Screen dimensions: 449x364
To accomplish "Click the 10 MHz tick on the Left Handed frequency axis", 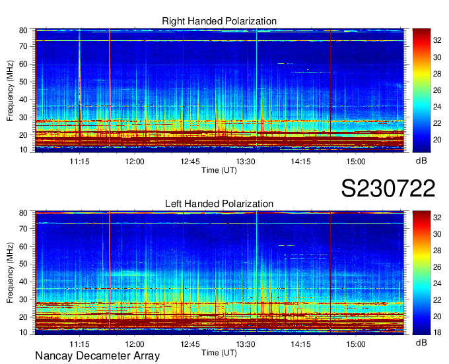I will 23,332.
